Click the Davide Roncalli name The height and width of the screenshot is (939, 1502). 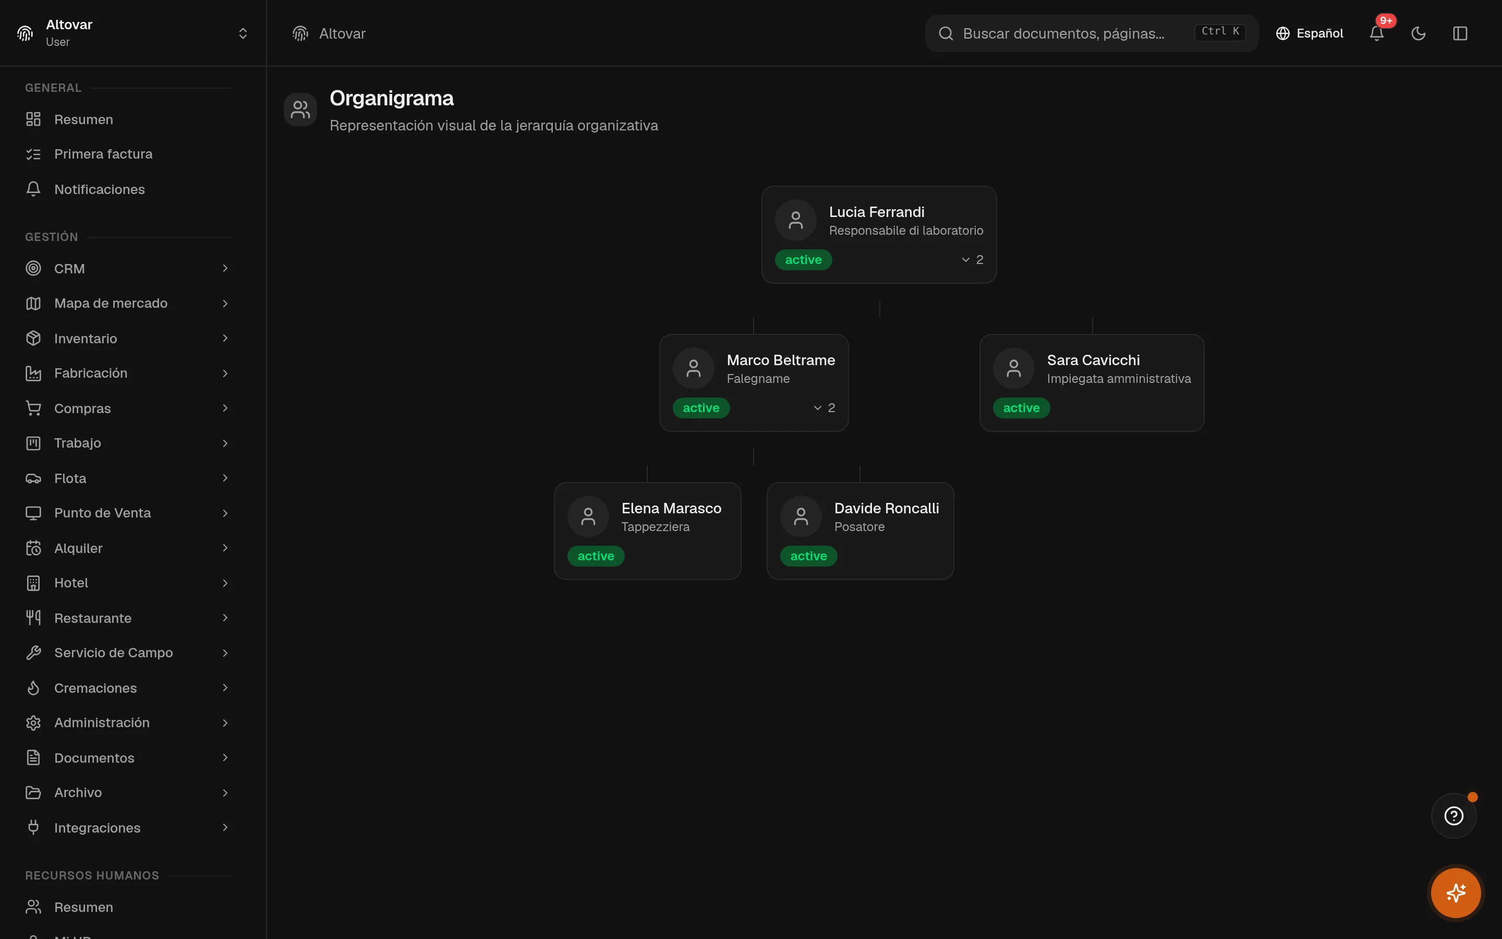pos(886,508)
